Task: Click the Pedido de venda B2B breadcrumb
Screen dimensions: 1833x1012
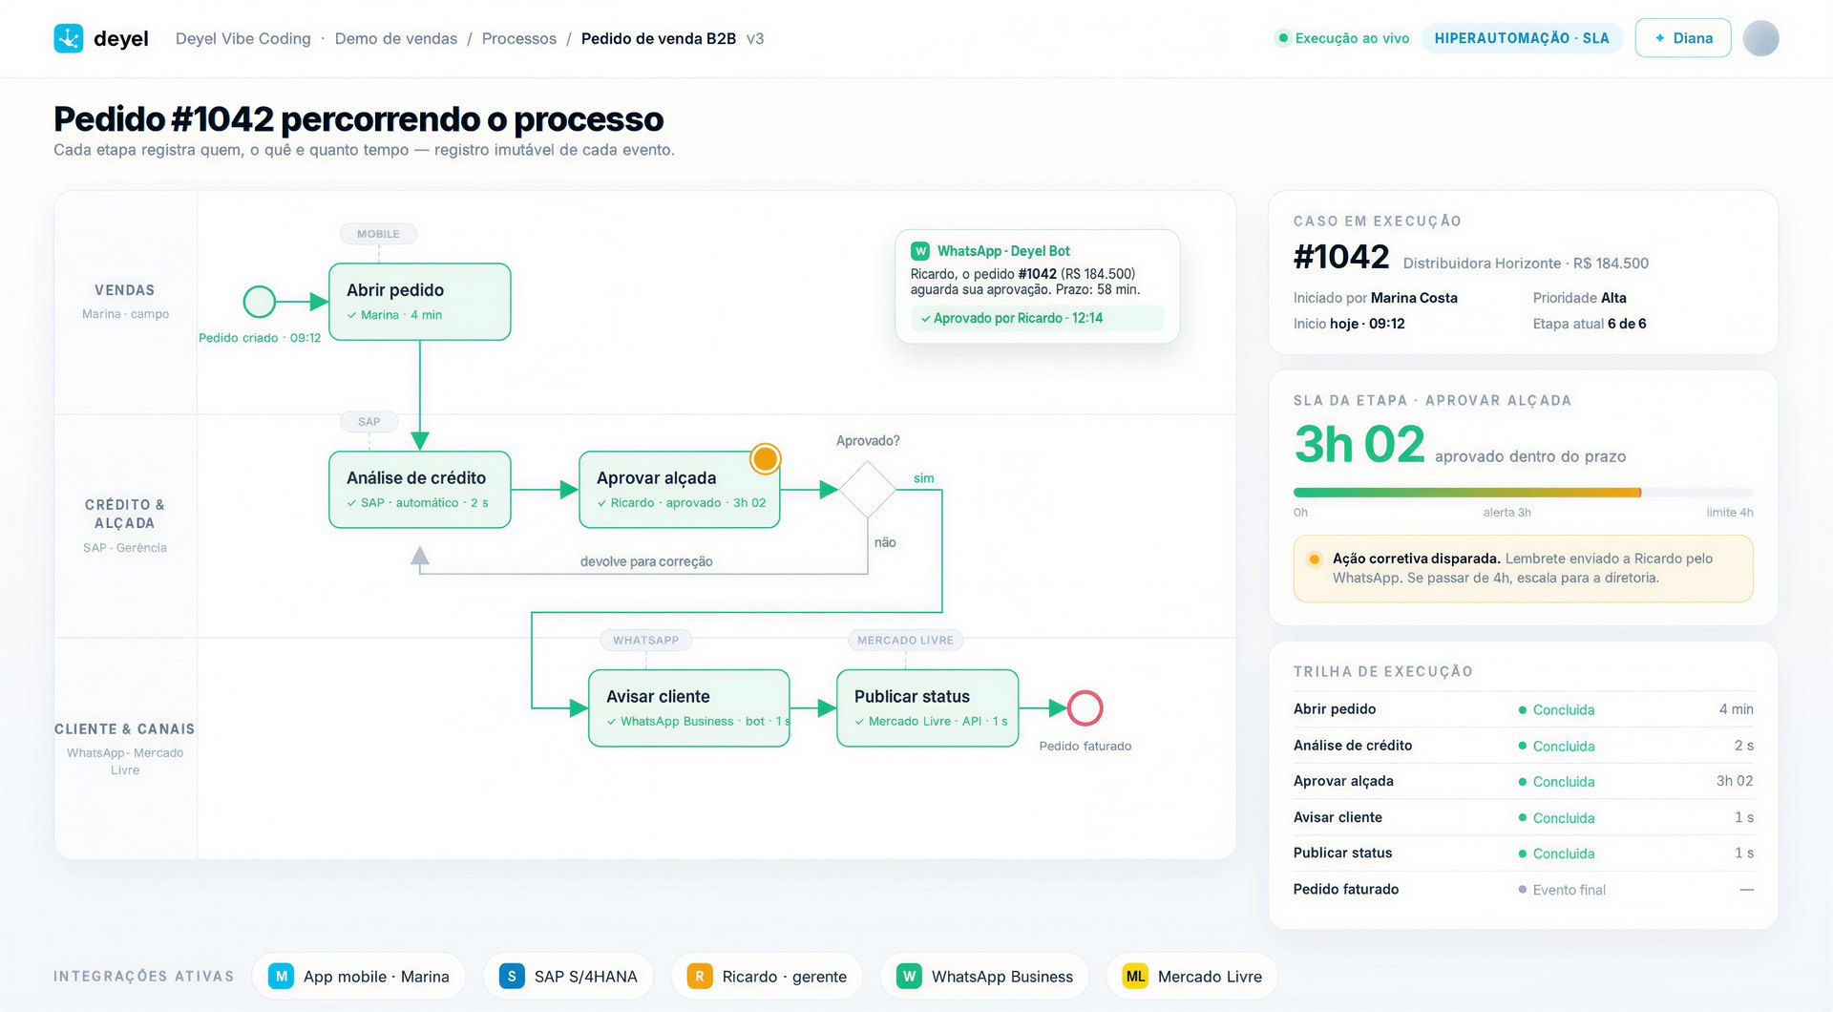Action: pyautogui.click(x=659, y=38)
